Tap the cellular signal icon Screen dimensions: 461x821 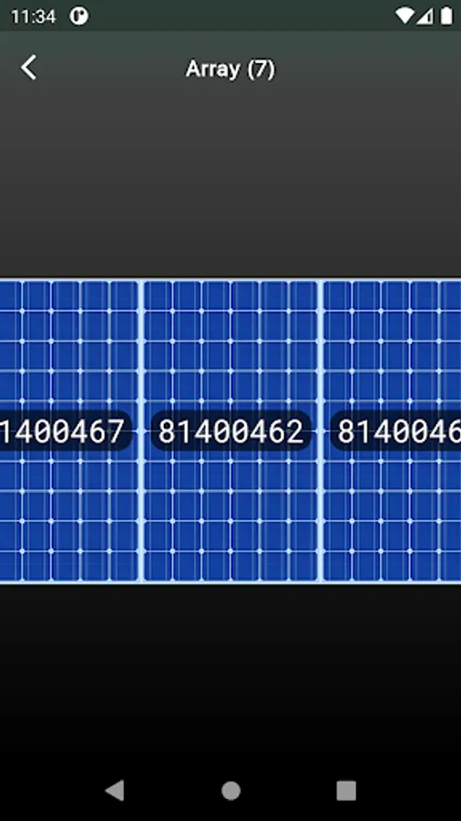[425, 16]
